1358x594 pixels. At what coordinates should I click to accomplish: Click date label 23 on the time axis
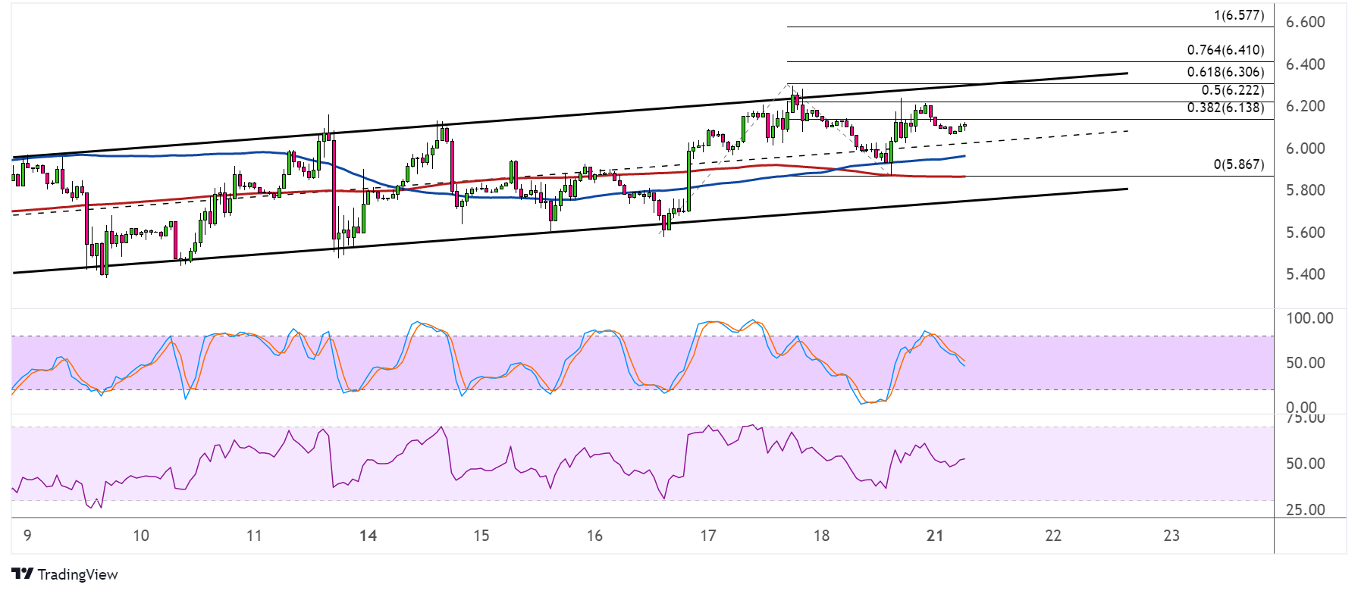tap(1171, 536)
